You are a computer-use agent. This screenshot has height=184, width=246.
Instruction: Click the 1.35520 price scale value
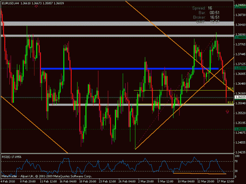pyautogui.click(x=240, y=113)
